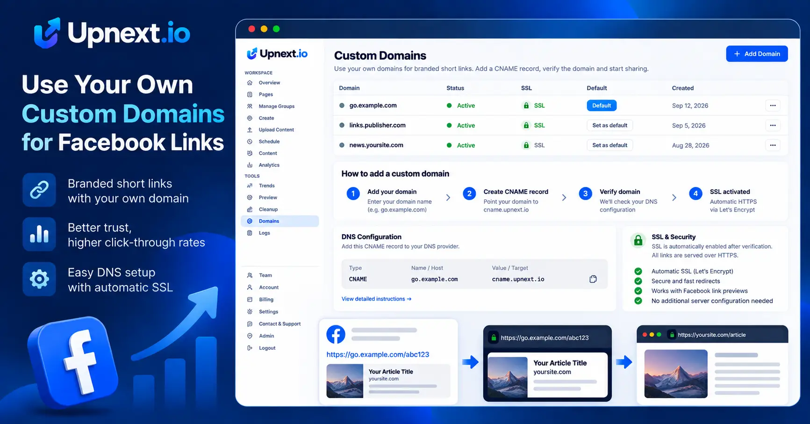Click the Create sidebar item
Image resolution: width=810 pixels, height=424 pixels.
(x=266, y=118)
